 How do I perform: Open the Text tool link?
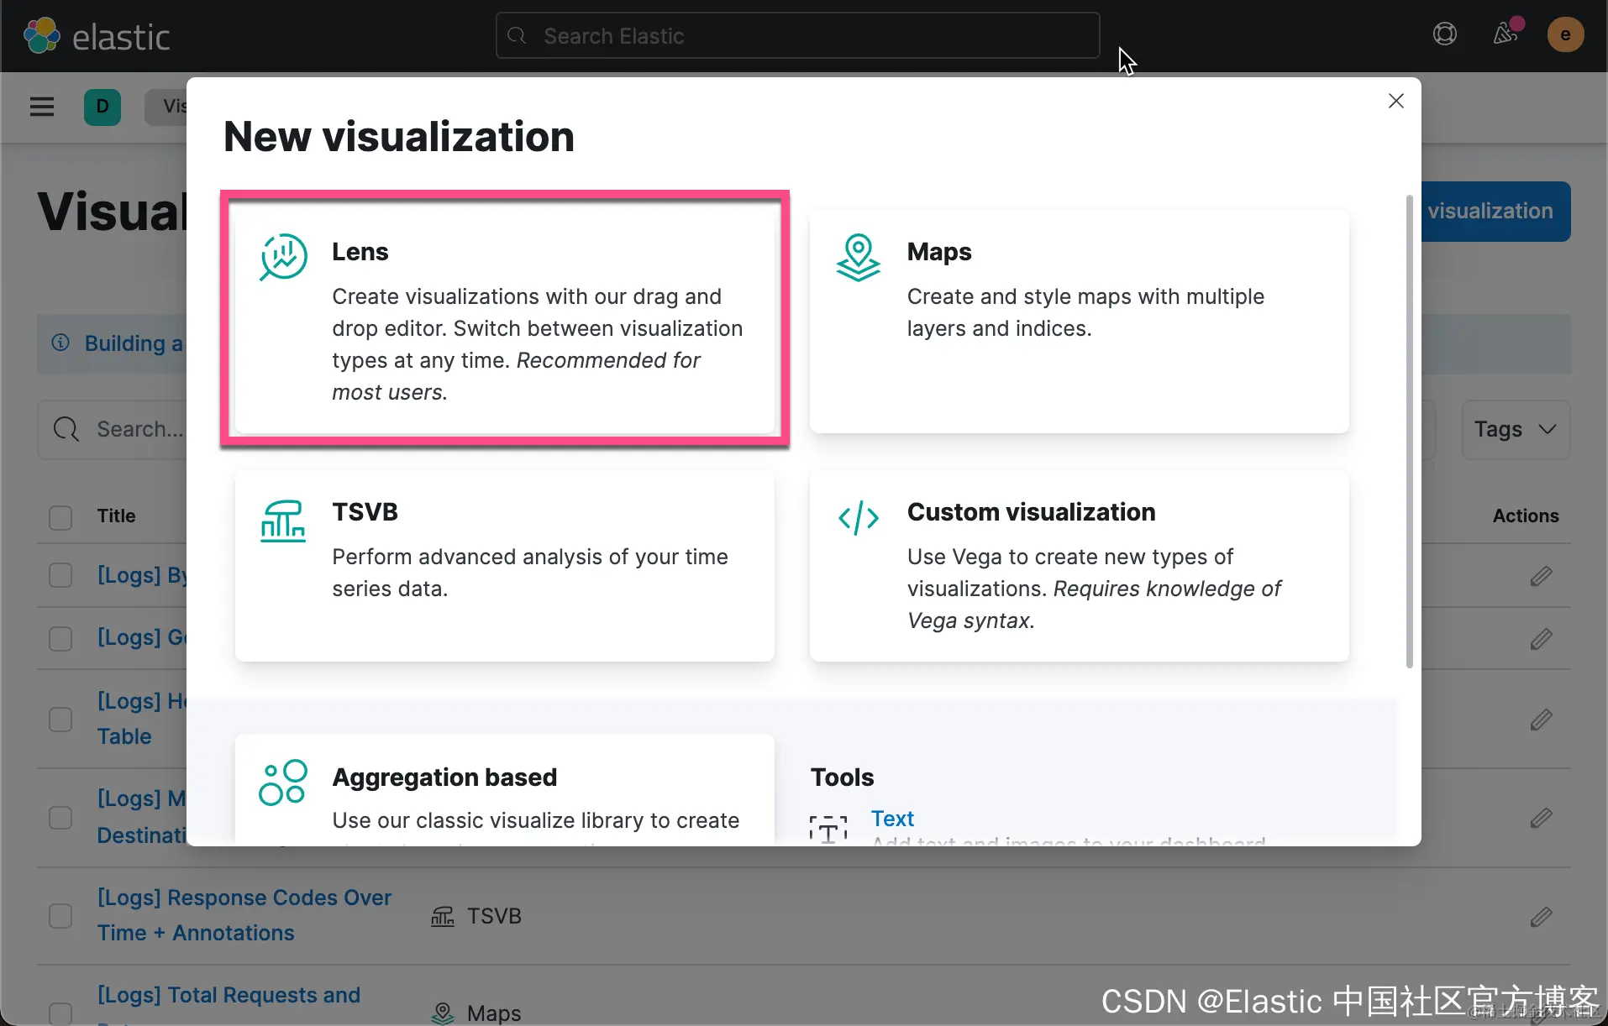pyautogui.click(x=892, y=819)
